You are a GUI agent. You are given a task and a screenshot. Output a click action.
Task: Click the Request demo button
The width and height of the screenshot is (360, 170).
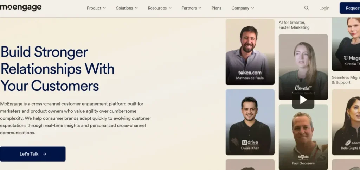350,8
